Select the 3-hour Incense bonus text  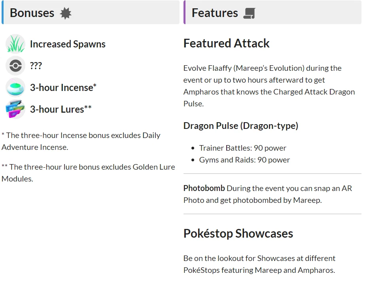pyautogui.click(x=63, y=87)
